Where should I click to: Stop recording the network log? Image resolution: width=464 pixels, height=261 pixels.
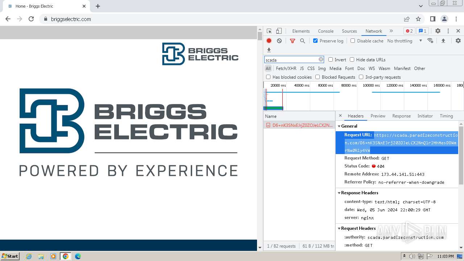click(269, 41)
